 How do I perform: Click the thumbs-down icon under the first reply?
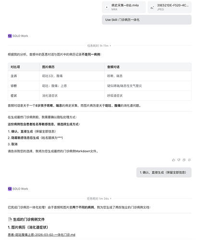pyautogui.click(x=179, y=160)
